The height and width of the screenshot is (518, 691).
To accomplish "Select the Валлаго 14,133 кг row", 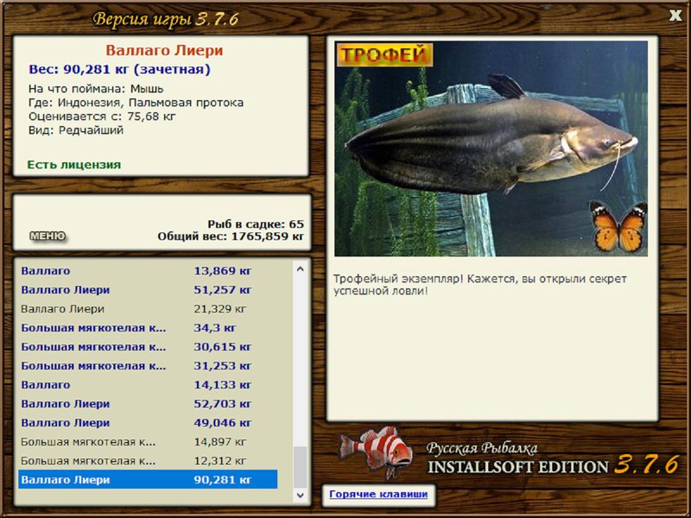I will point(148,384).
